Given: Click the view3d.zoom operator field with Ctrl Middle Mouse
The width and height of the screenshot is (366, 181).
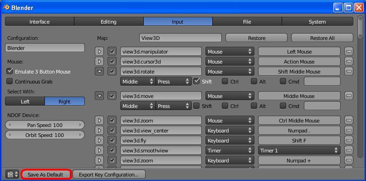Looking at the screenshot, I should point(161,121).
